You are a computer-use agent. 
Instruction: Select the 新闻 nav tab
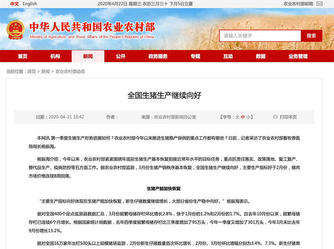click(x=88, y=56)
